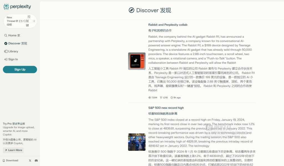Image resolution: width=284 pixels, height=166 pixels.
Task: Open the X (Twitter) icon
Action: [x=30, y=160]
